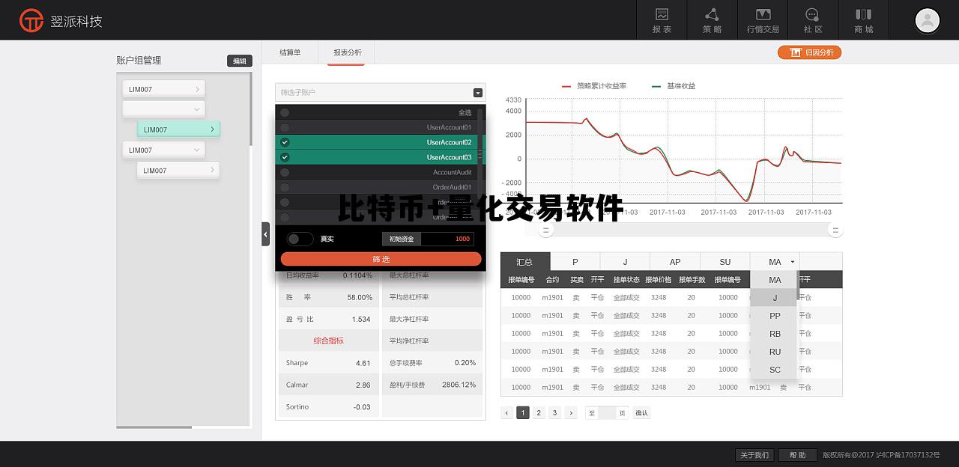Viewport: 959px width, 467px height.
Task: Click the 翌派科技 logo icon
Action: pyautogui.click(x=31, y=20)
